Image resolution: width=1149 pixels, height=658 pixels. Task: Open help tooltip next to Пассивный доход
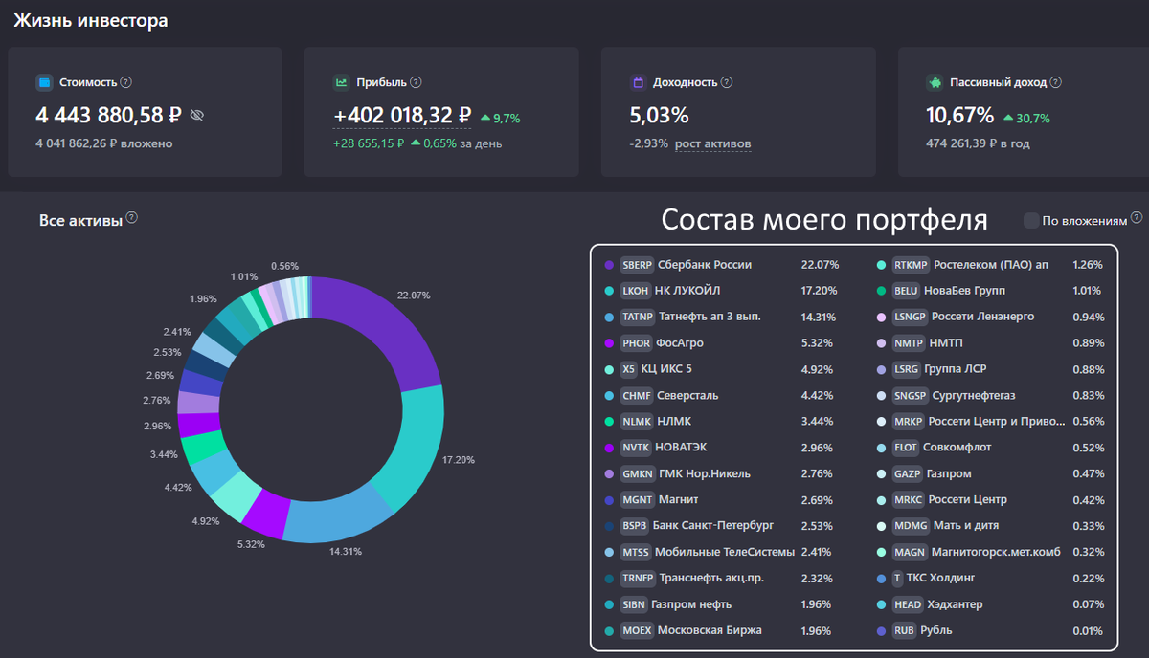(x=1056, y=82)
